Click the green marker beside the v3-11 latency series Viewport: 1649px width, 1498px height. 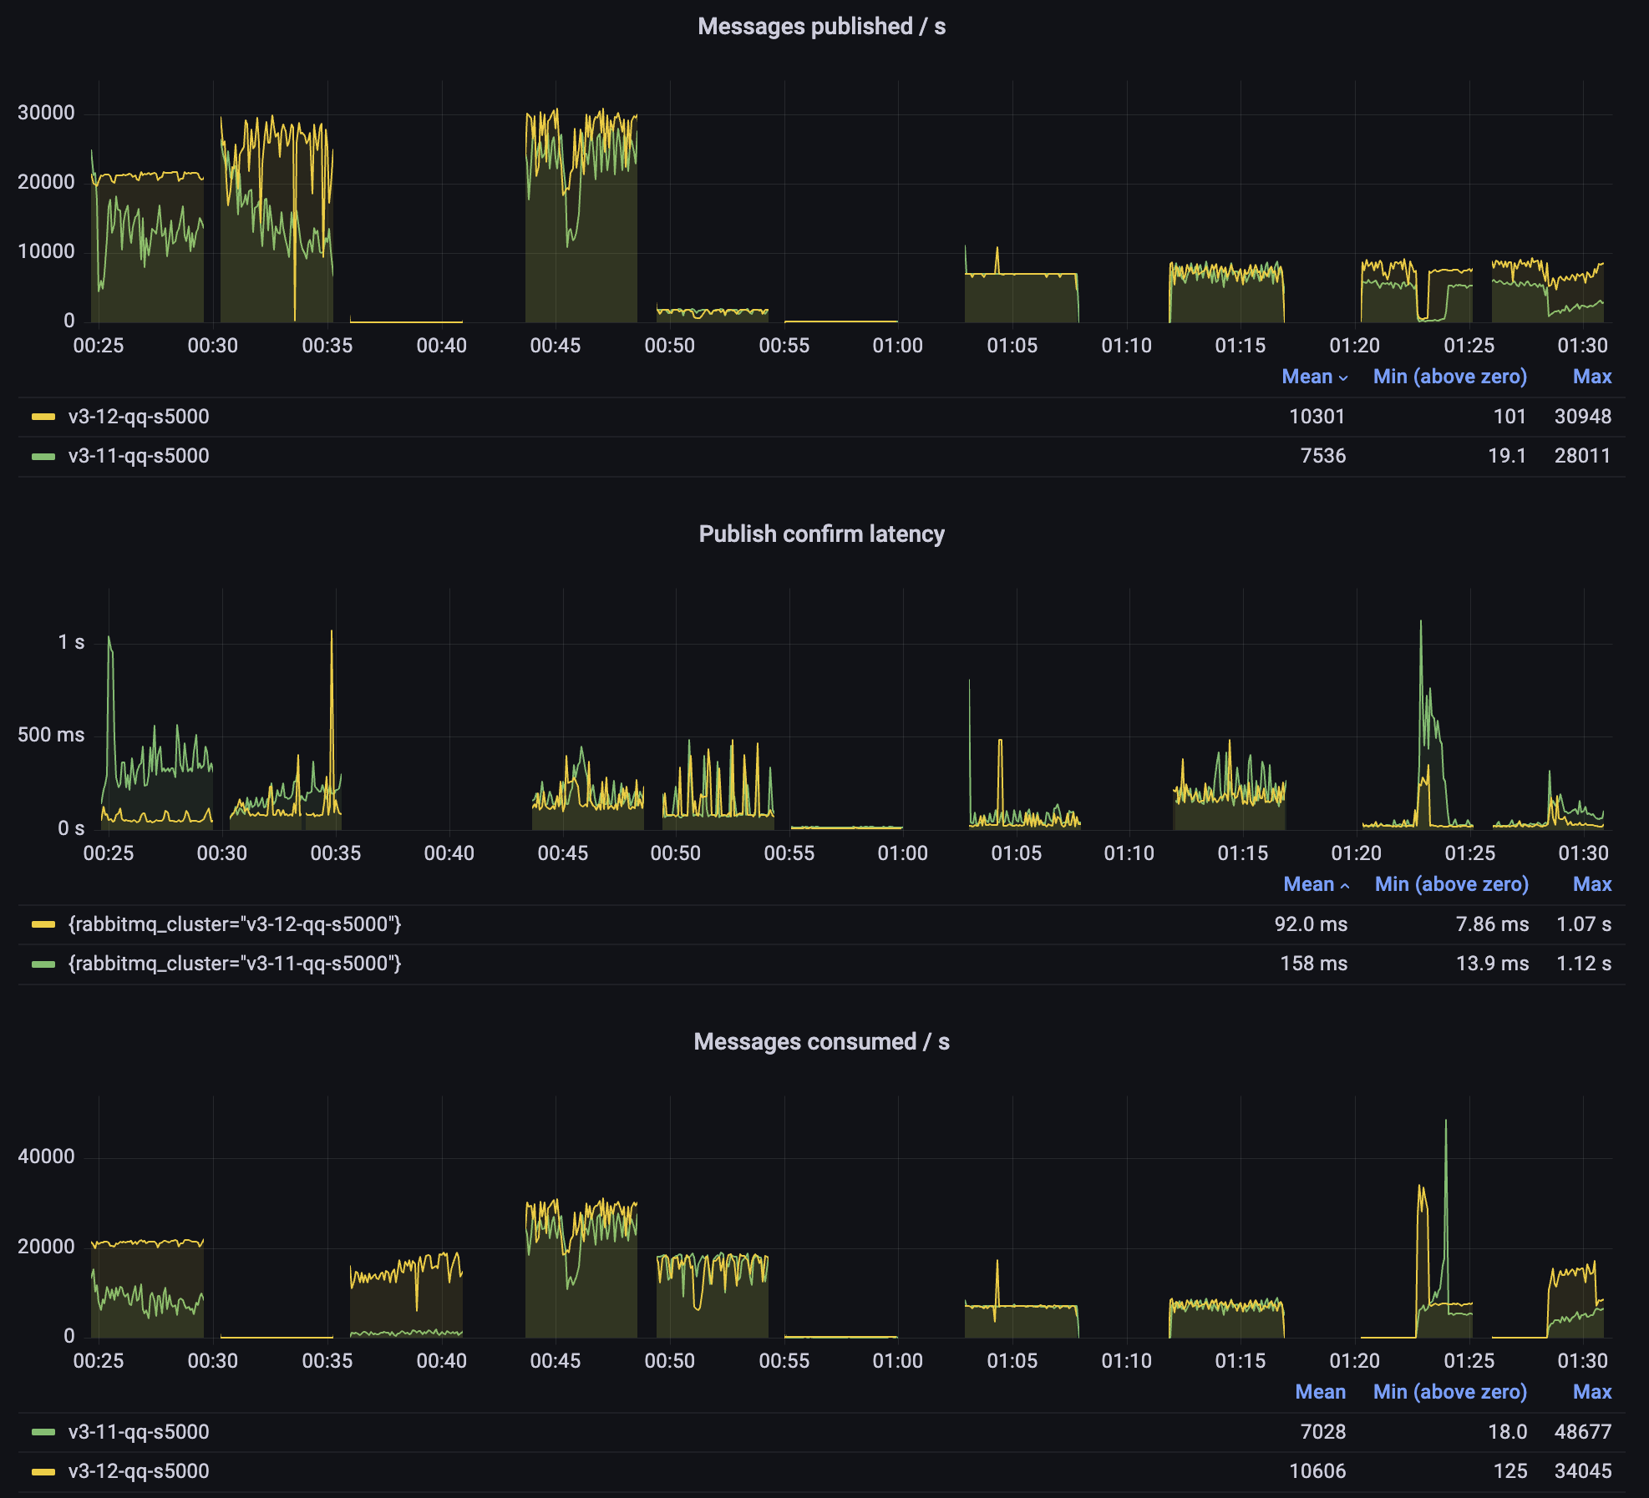[x=45, y=964]
